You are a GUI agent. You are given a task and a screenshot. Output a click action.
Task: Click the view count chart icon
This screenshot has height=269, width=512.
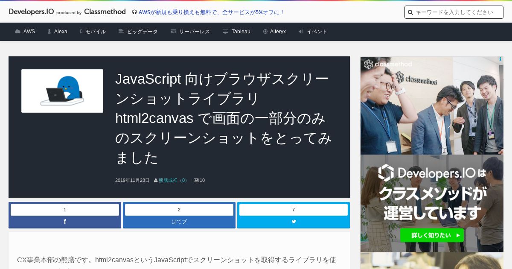coord(196,181)
